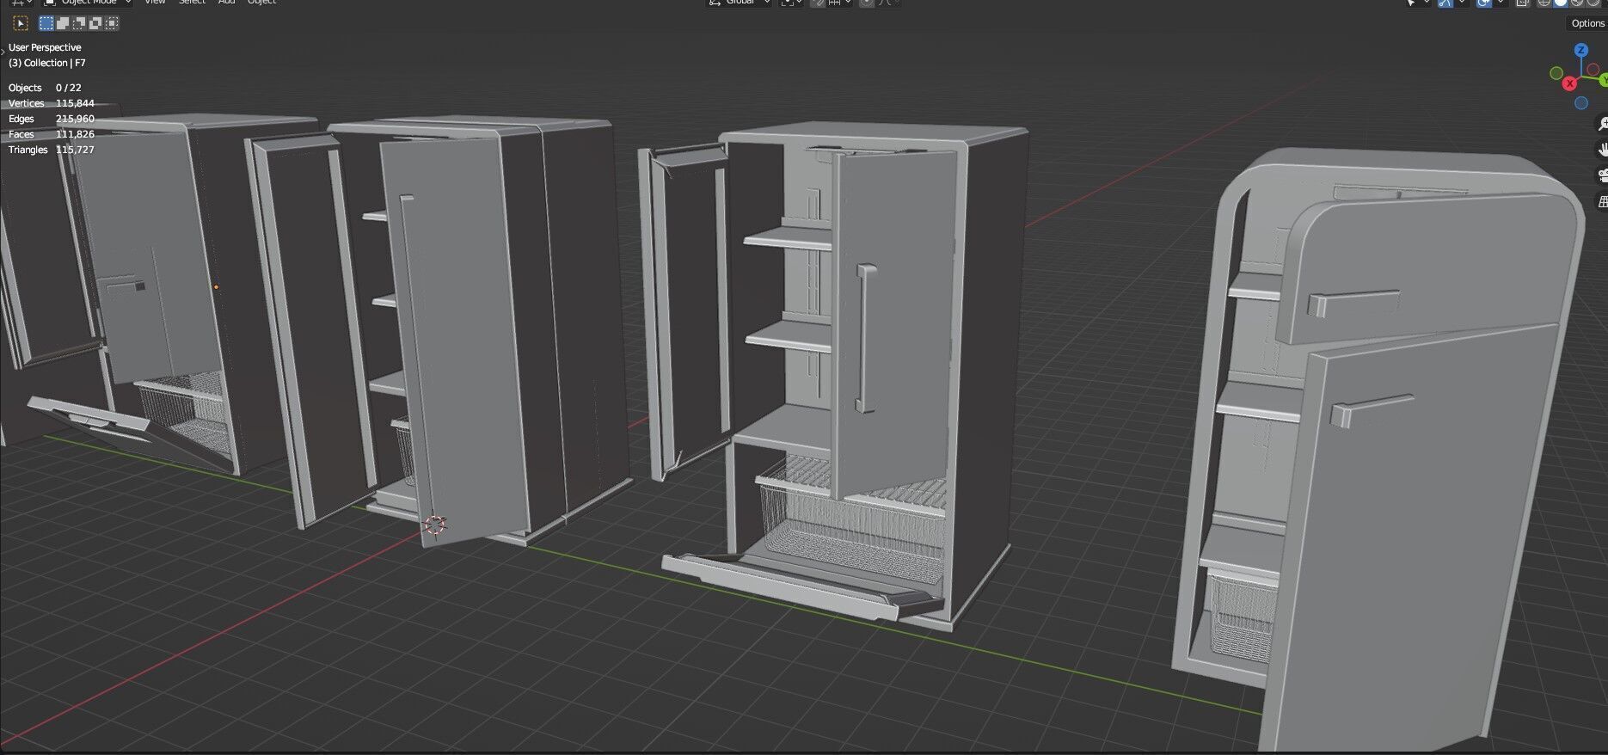Screen dimensions: 1608x755
Task: Click the blue Z axis on the gizmo
Action: pyautogui.click(x=1580, y=51)
